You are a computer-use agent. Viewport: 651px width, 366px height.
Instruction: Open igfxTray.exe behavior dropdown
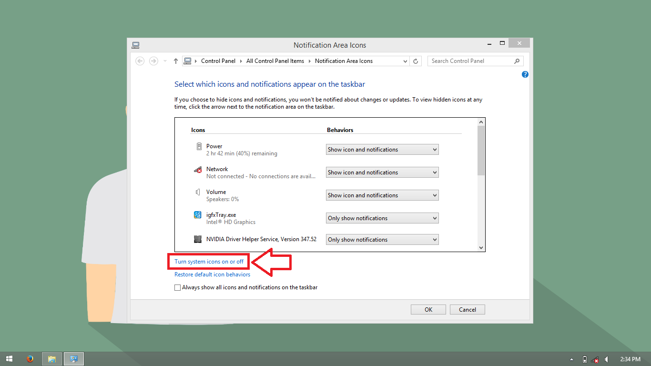point(382,218)
